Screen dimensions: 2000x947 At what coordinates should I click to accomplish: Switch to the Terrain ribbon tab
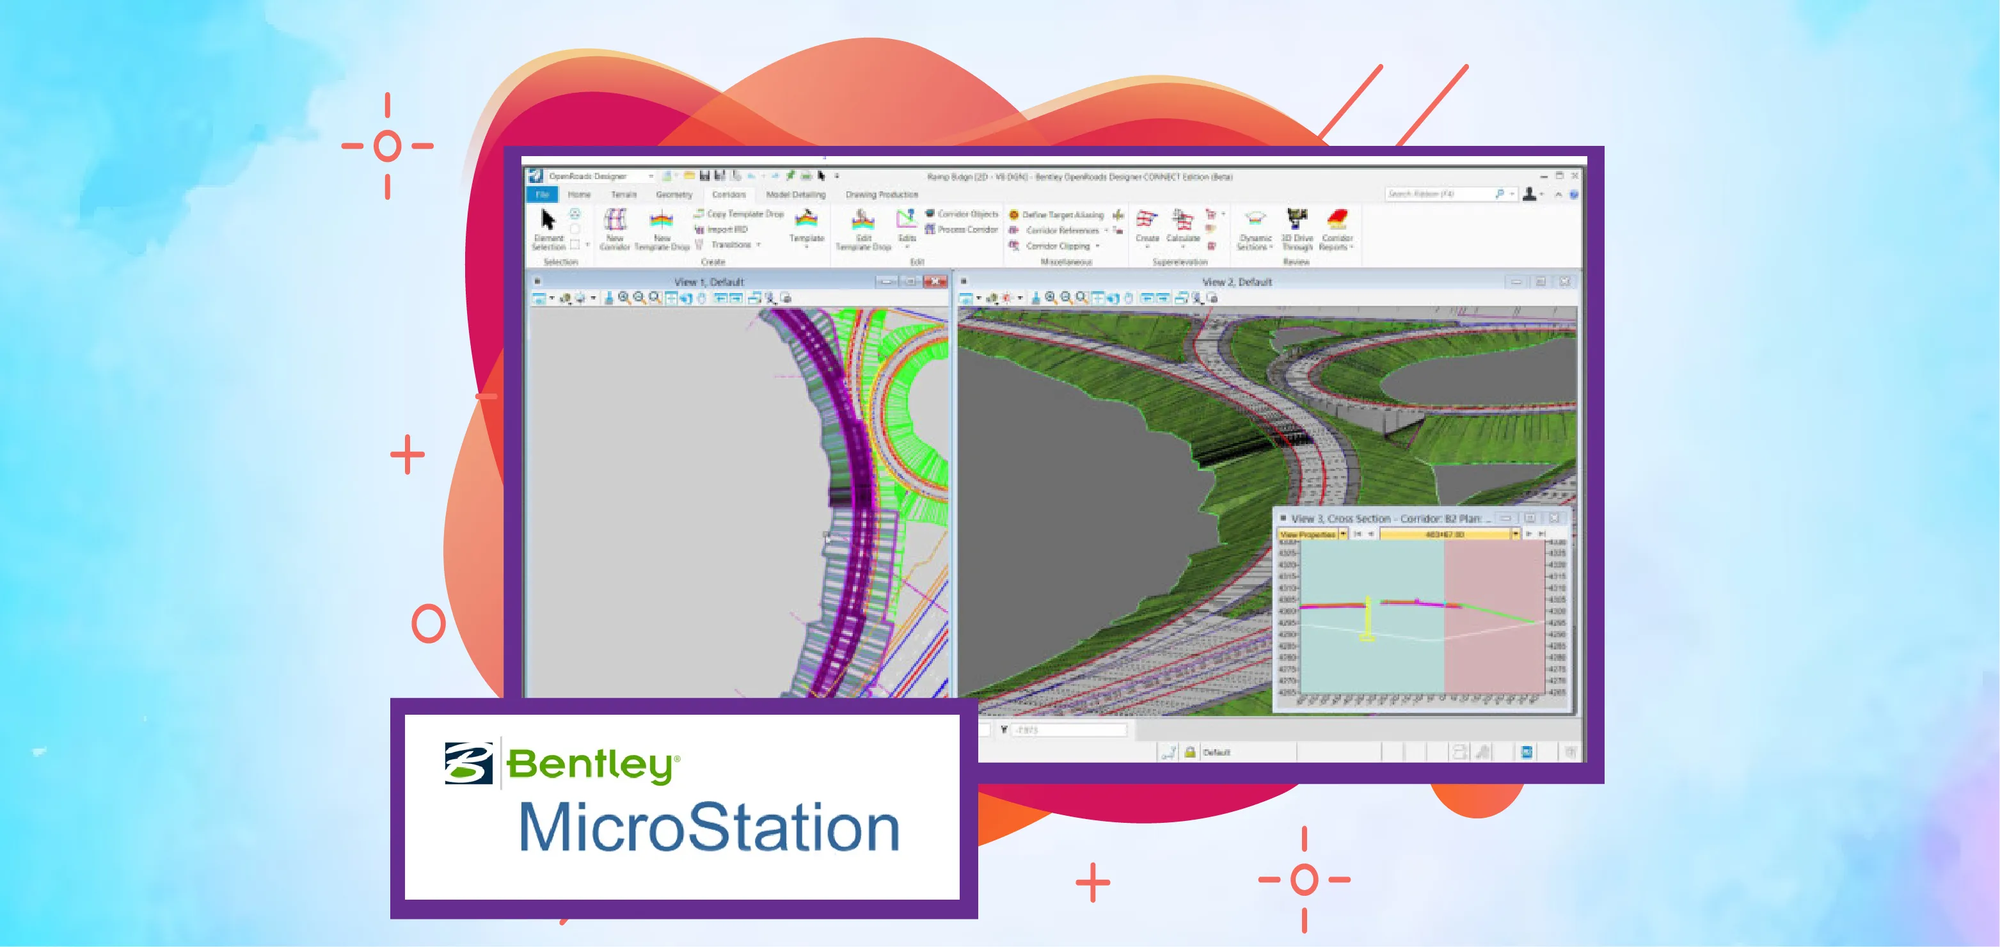click(x=623, y=195)
